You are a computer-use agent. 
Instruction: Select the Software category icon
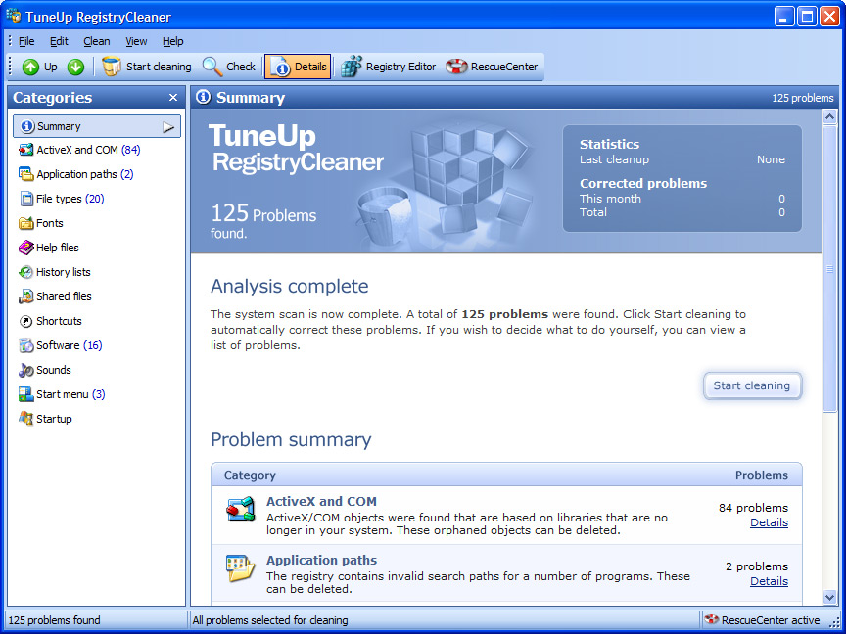pyautogui.click(x=25, y=345)
